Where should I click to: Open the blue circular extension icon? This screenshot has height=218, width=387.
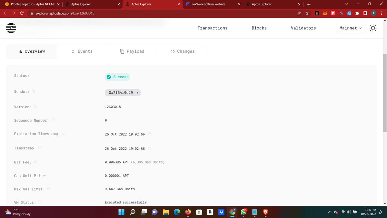click(349, 13)
